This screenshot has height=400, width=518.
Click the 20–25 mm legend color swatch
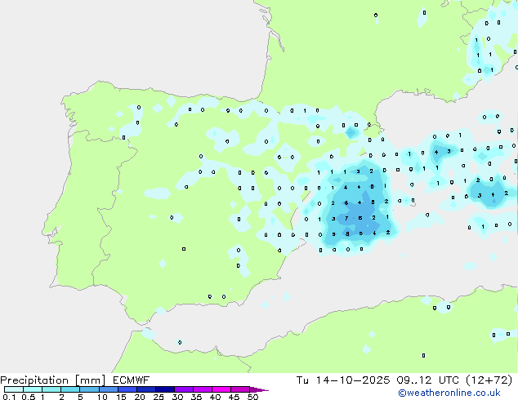(146, 389)
